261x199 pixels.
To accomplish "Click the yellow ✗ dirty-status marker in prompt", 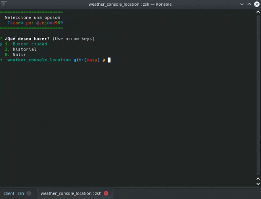I will (104, 60).
